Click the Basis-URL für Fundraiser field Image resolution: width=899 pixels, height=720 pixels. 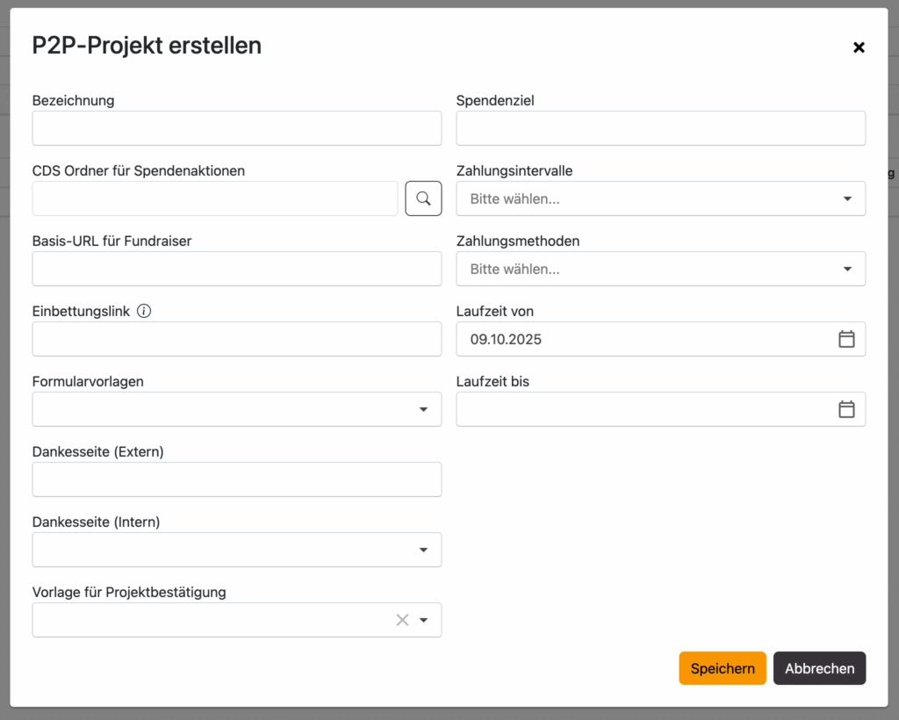click(x=236, y=269)
